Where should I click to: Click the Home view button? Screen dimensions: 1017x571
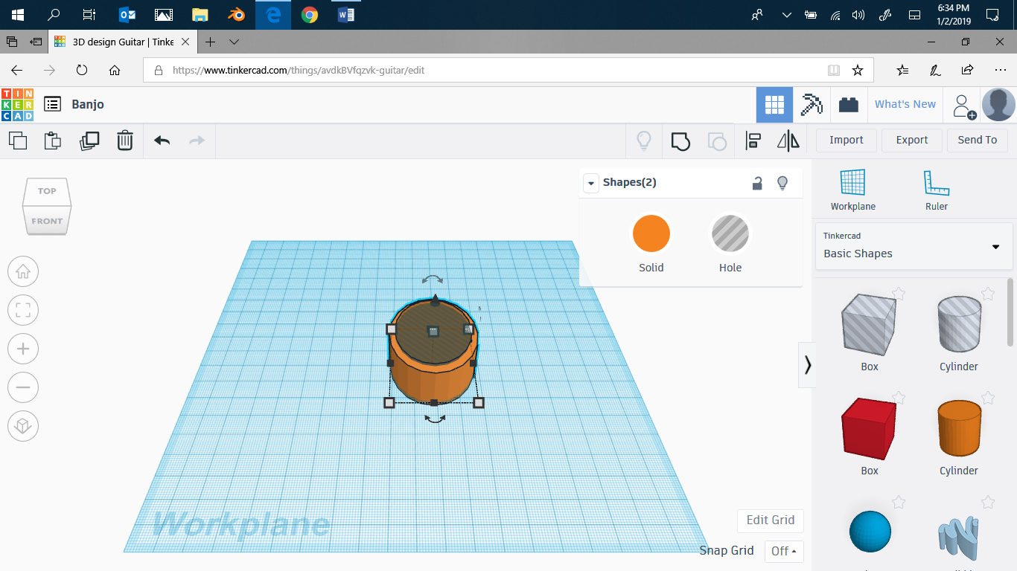click(x=23, y=271)
